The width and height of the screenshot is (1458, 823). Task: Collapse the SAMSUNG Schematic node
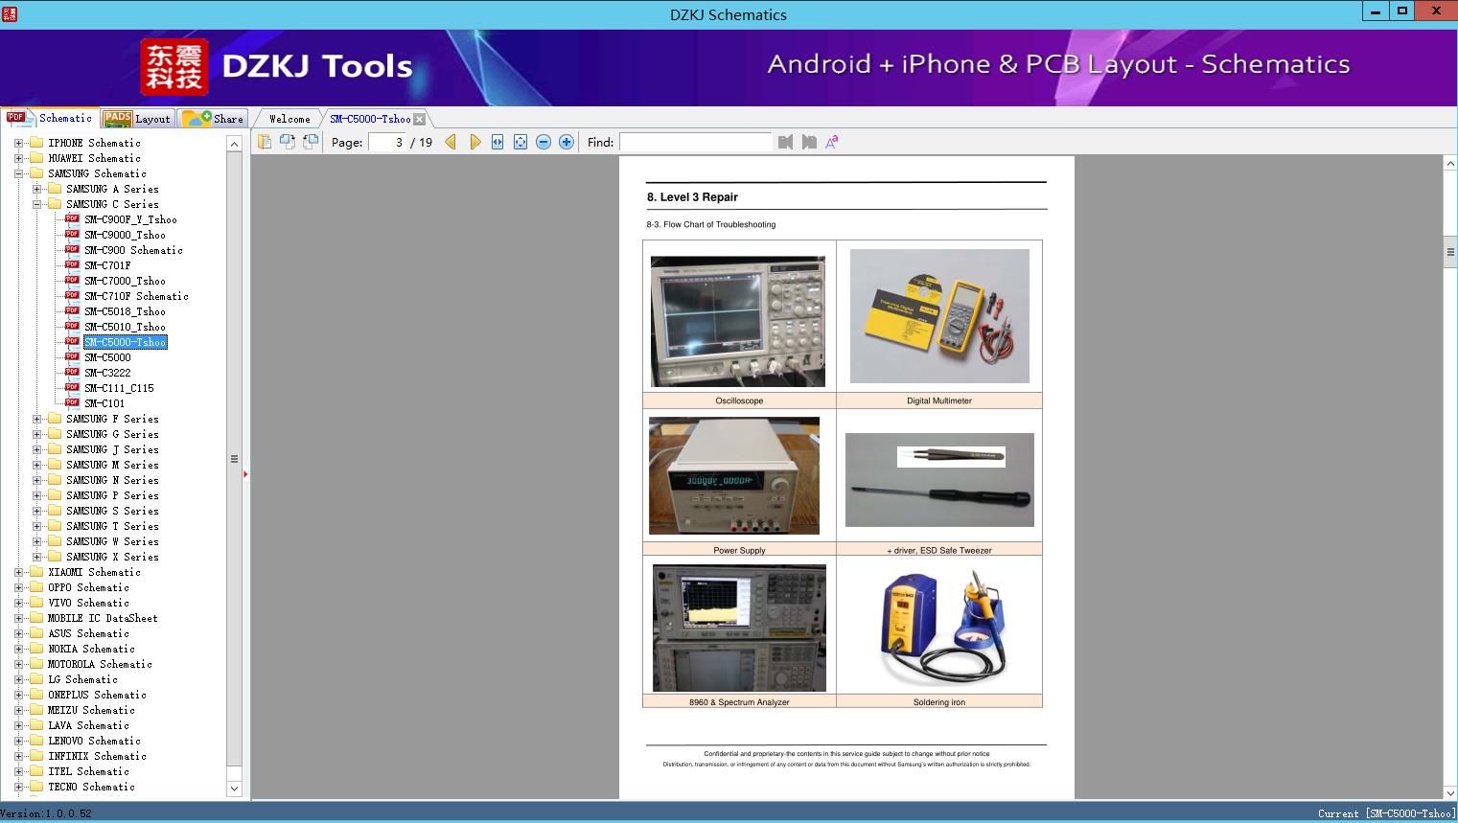coord(18,173)
